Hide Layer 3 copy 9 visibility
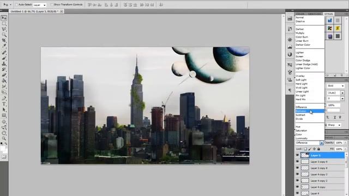The width and height of the screenshot is (349, 196). (297, 162)
